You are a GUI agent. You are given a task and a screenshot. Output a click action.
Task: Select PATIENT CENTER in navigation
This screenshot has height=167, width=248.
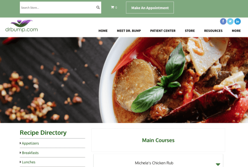point(163,31)
